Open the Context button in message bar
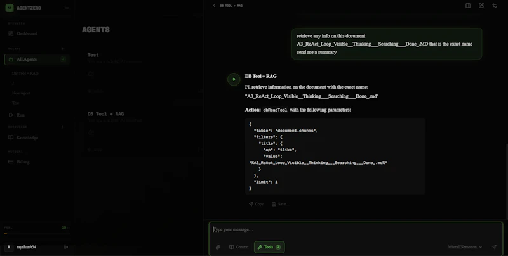This screenshot has height=256, width=508. (239, 247)
